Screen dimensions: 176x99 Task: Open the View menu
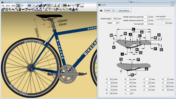click(8, 6)
